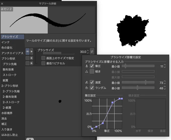Click the random (ランダム) icon
171x140 pixels.
(x=87, y=88)
